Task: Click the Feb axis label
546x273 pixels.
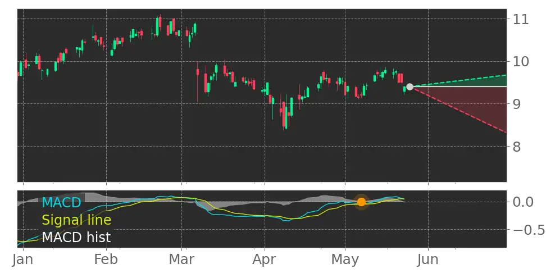Action: click(x=106, y=260)
